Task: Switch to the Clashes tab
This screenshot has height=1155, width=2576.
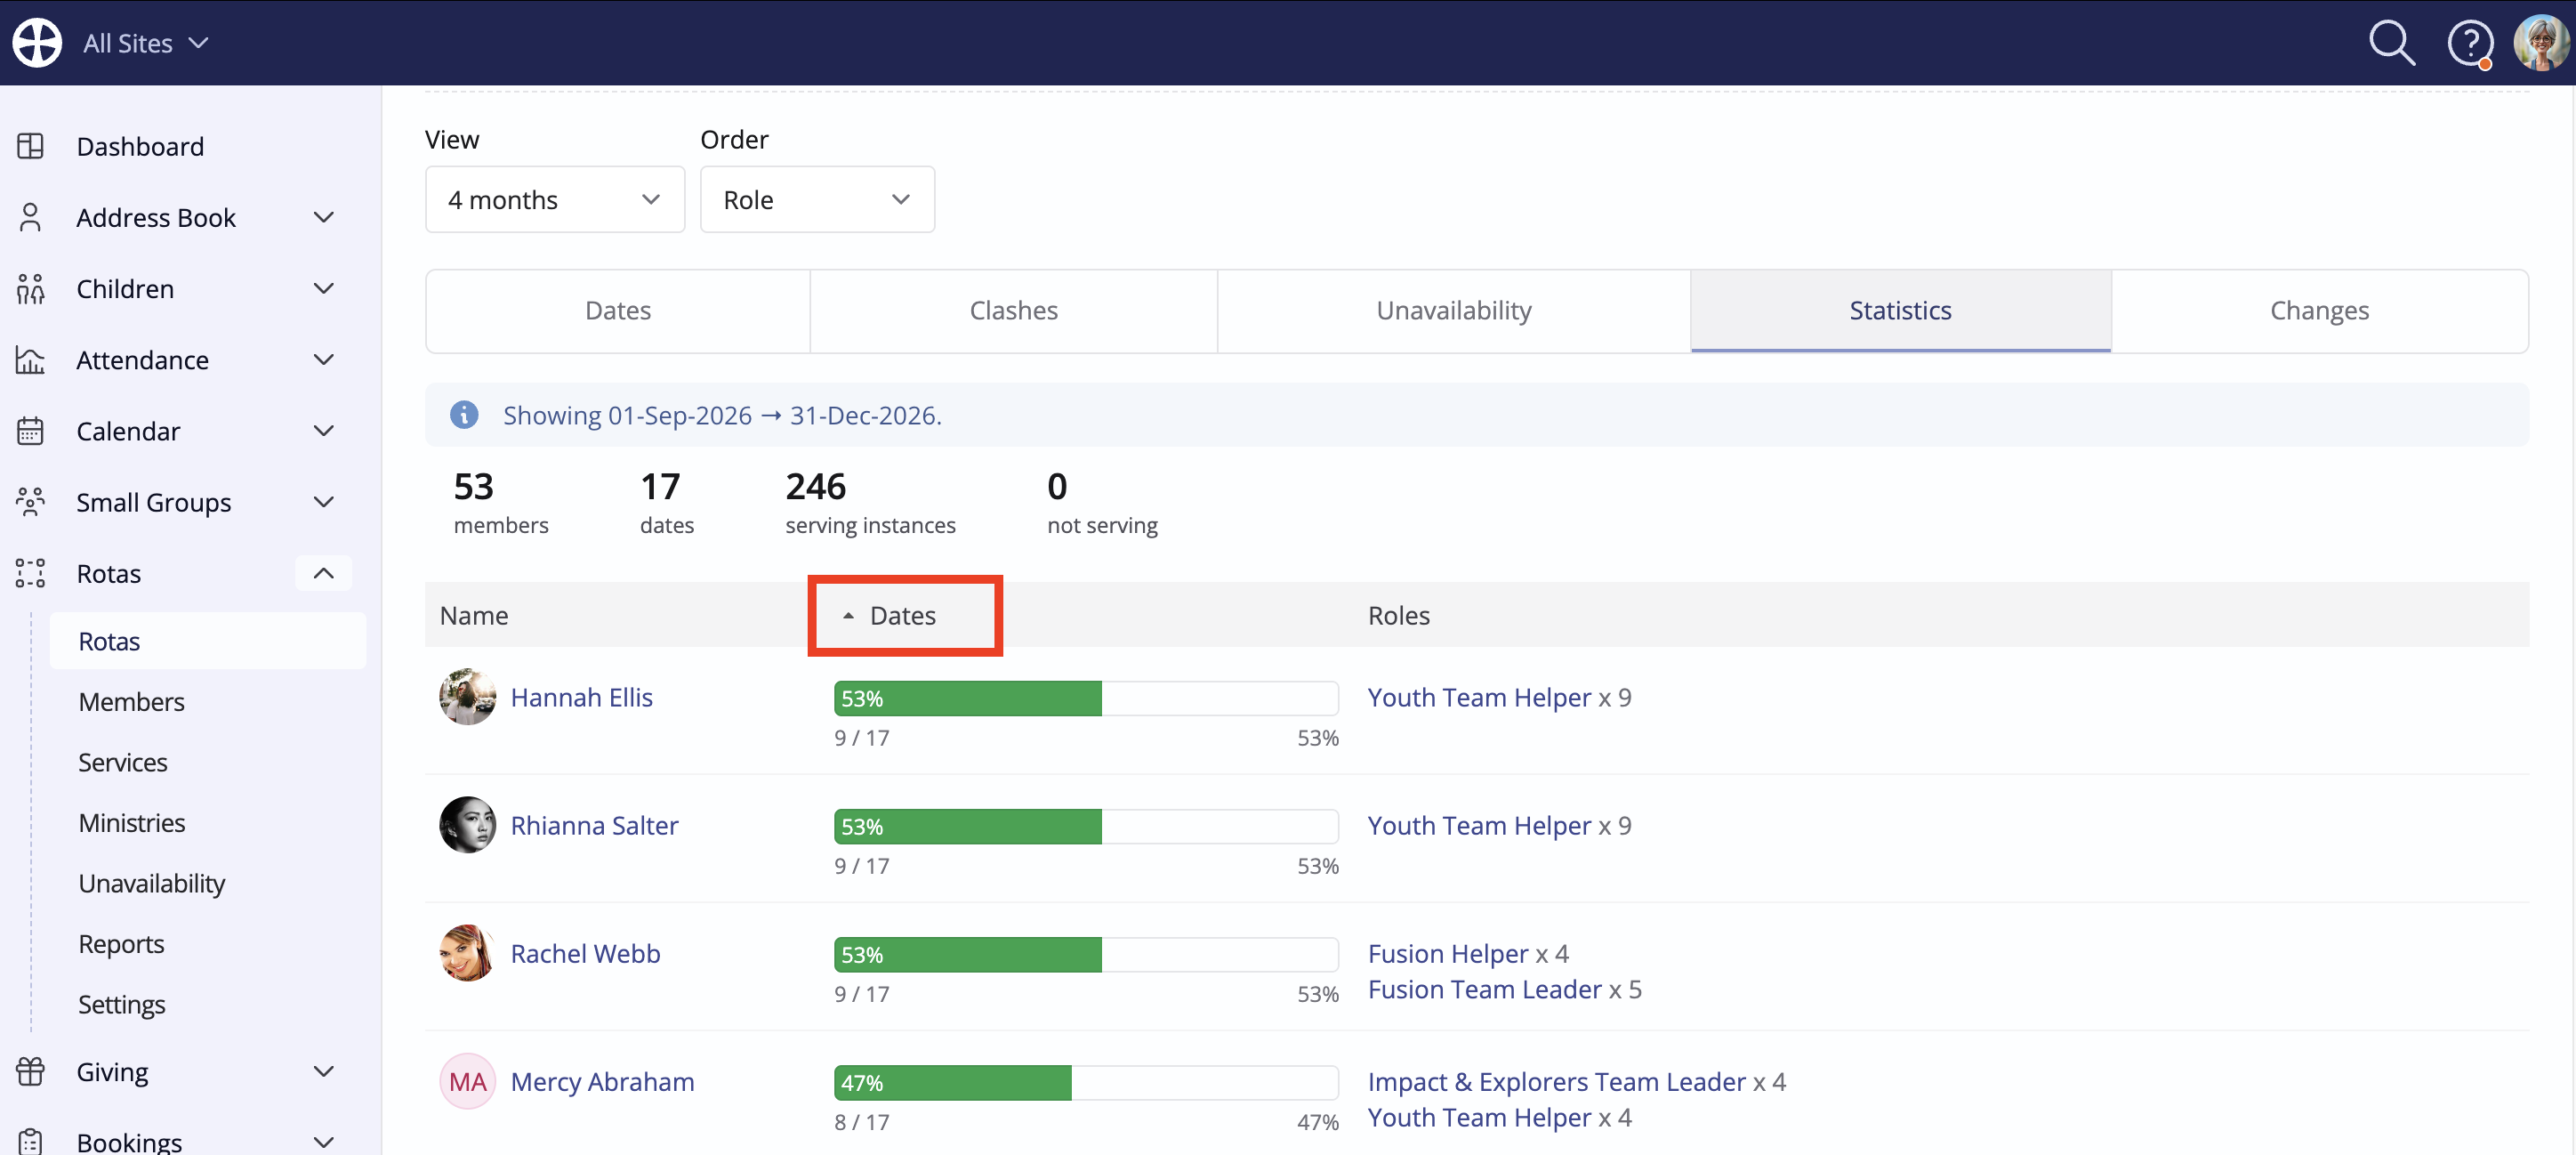Action: (1013, 311)
